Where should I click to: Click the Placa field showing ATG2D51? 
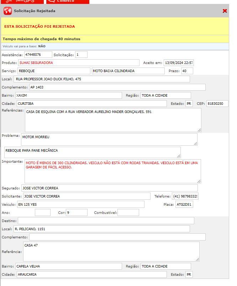[184, 205]
